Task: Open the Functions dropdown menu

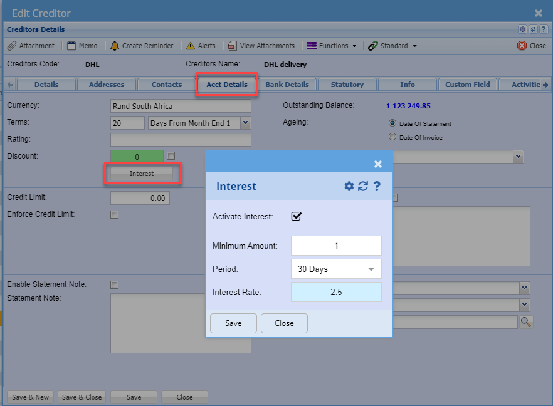Action: tap(332, 46)
